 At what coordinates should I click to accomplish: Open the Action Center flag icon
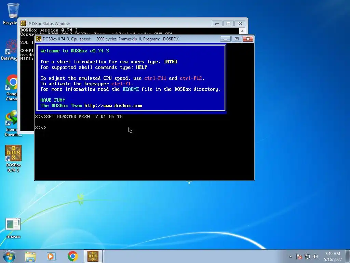299,256
